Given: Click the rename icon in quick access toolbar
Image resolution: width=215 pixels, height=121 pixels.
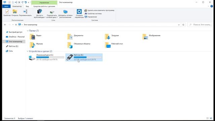Looking at the screenshot, I should click(x=16, y=2).
